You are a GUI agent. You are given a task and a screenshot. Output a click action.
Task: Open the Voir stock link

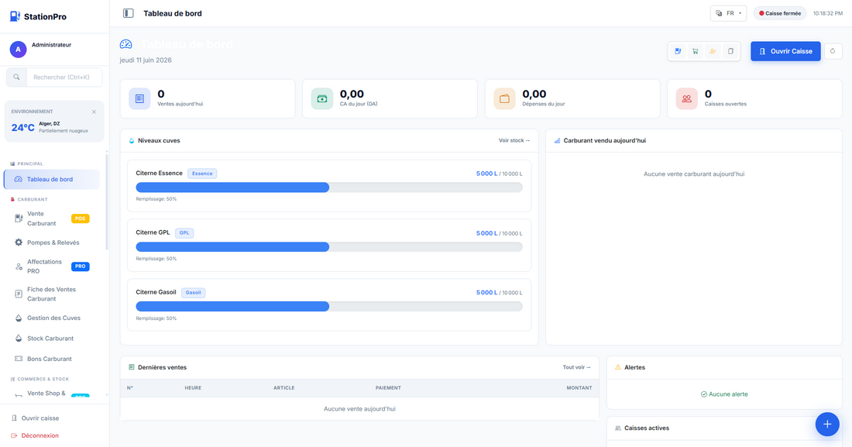tap(514, 140)
